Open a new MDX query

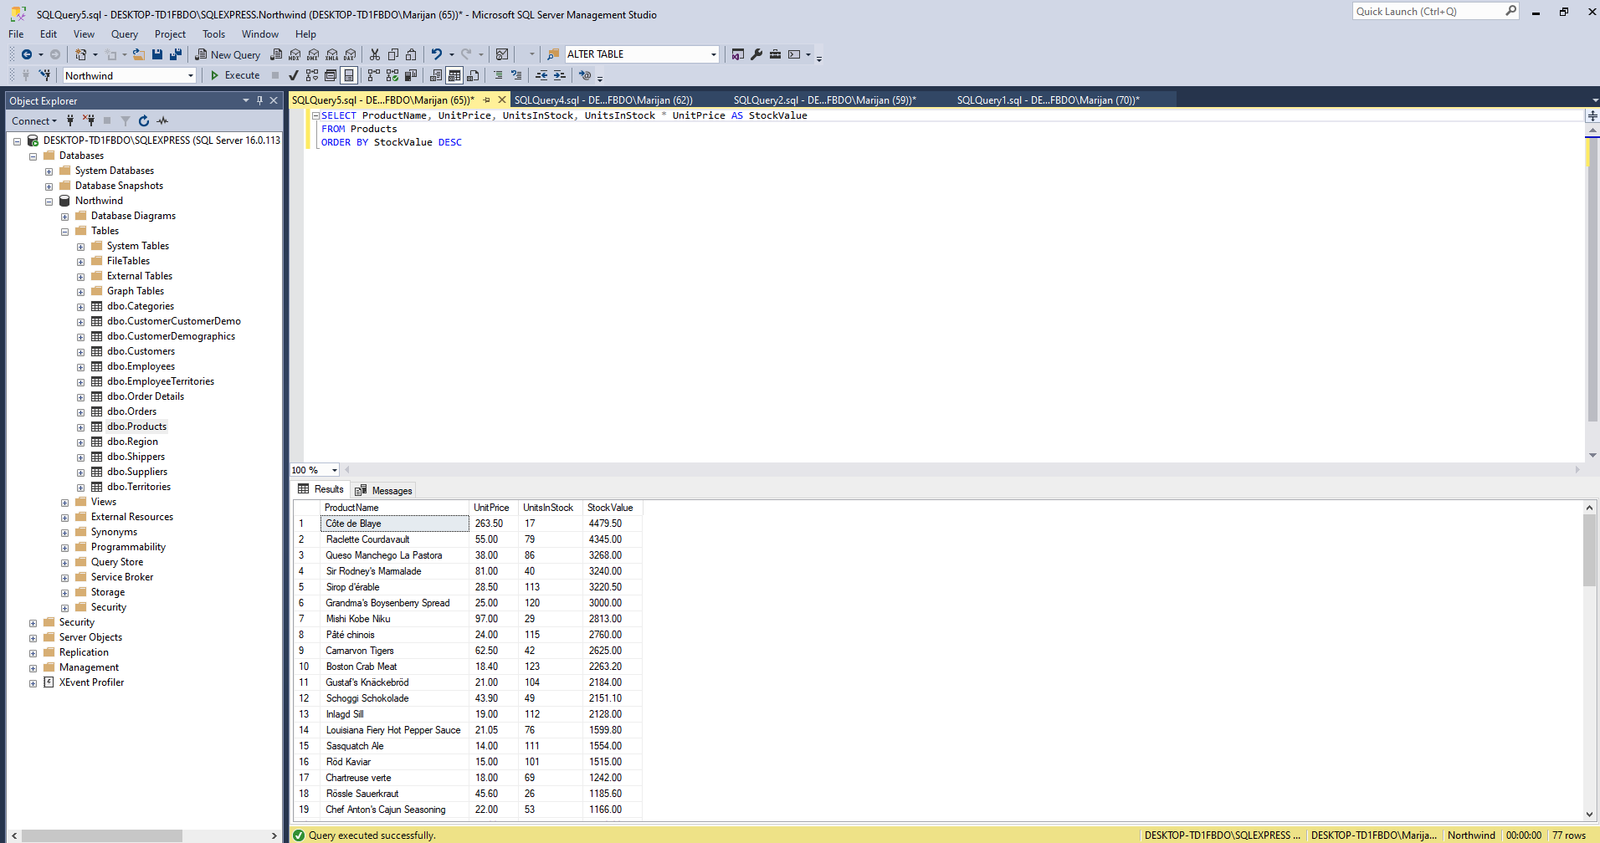(x=295, y=54)
